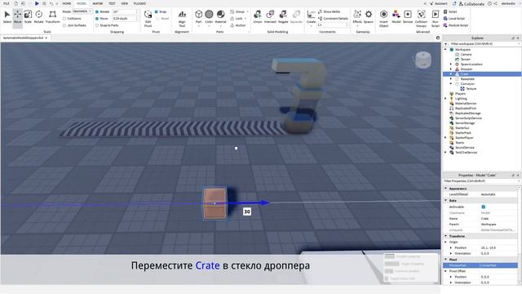The height and width of the screenshot is (294, 522).
Task: Click the Rotate increment input field
Action: pos(125,11)
